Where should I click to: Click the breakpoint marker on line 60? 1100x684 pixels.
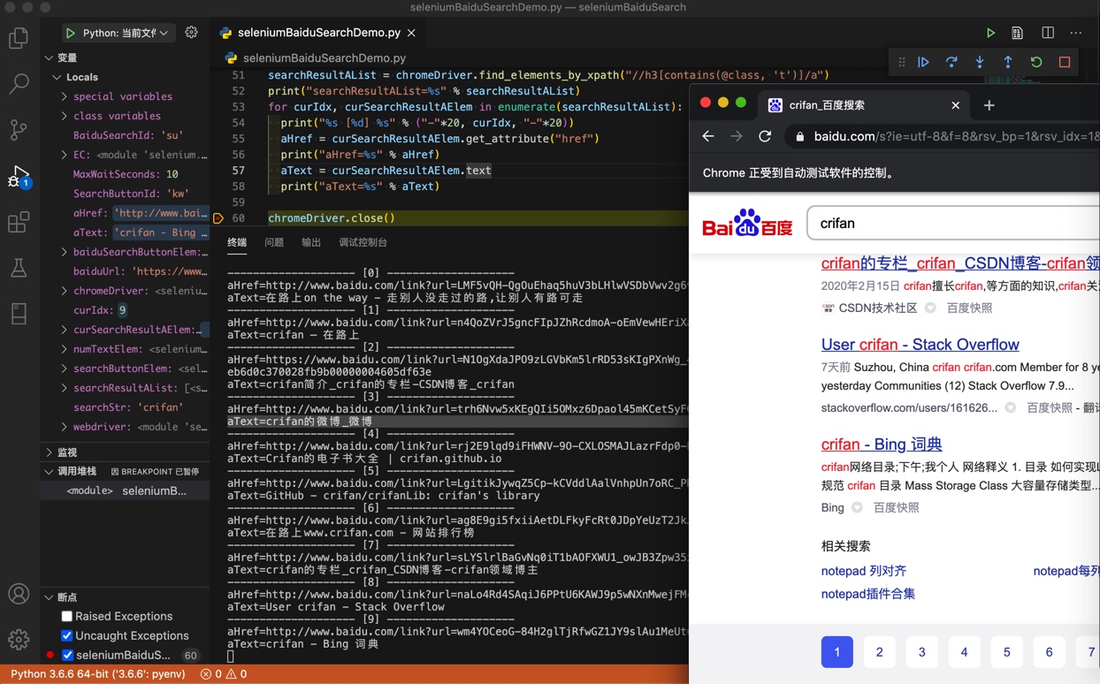(218, 218)
